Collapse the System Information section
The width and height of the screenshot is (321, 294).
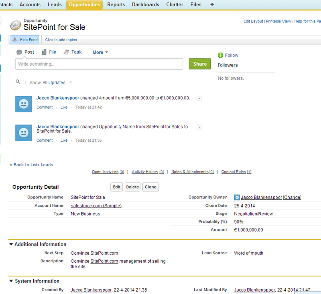coord(11,281)
